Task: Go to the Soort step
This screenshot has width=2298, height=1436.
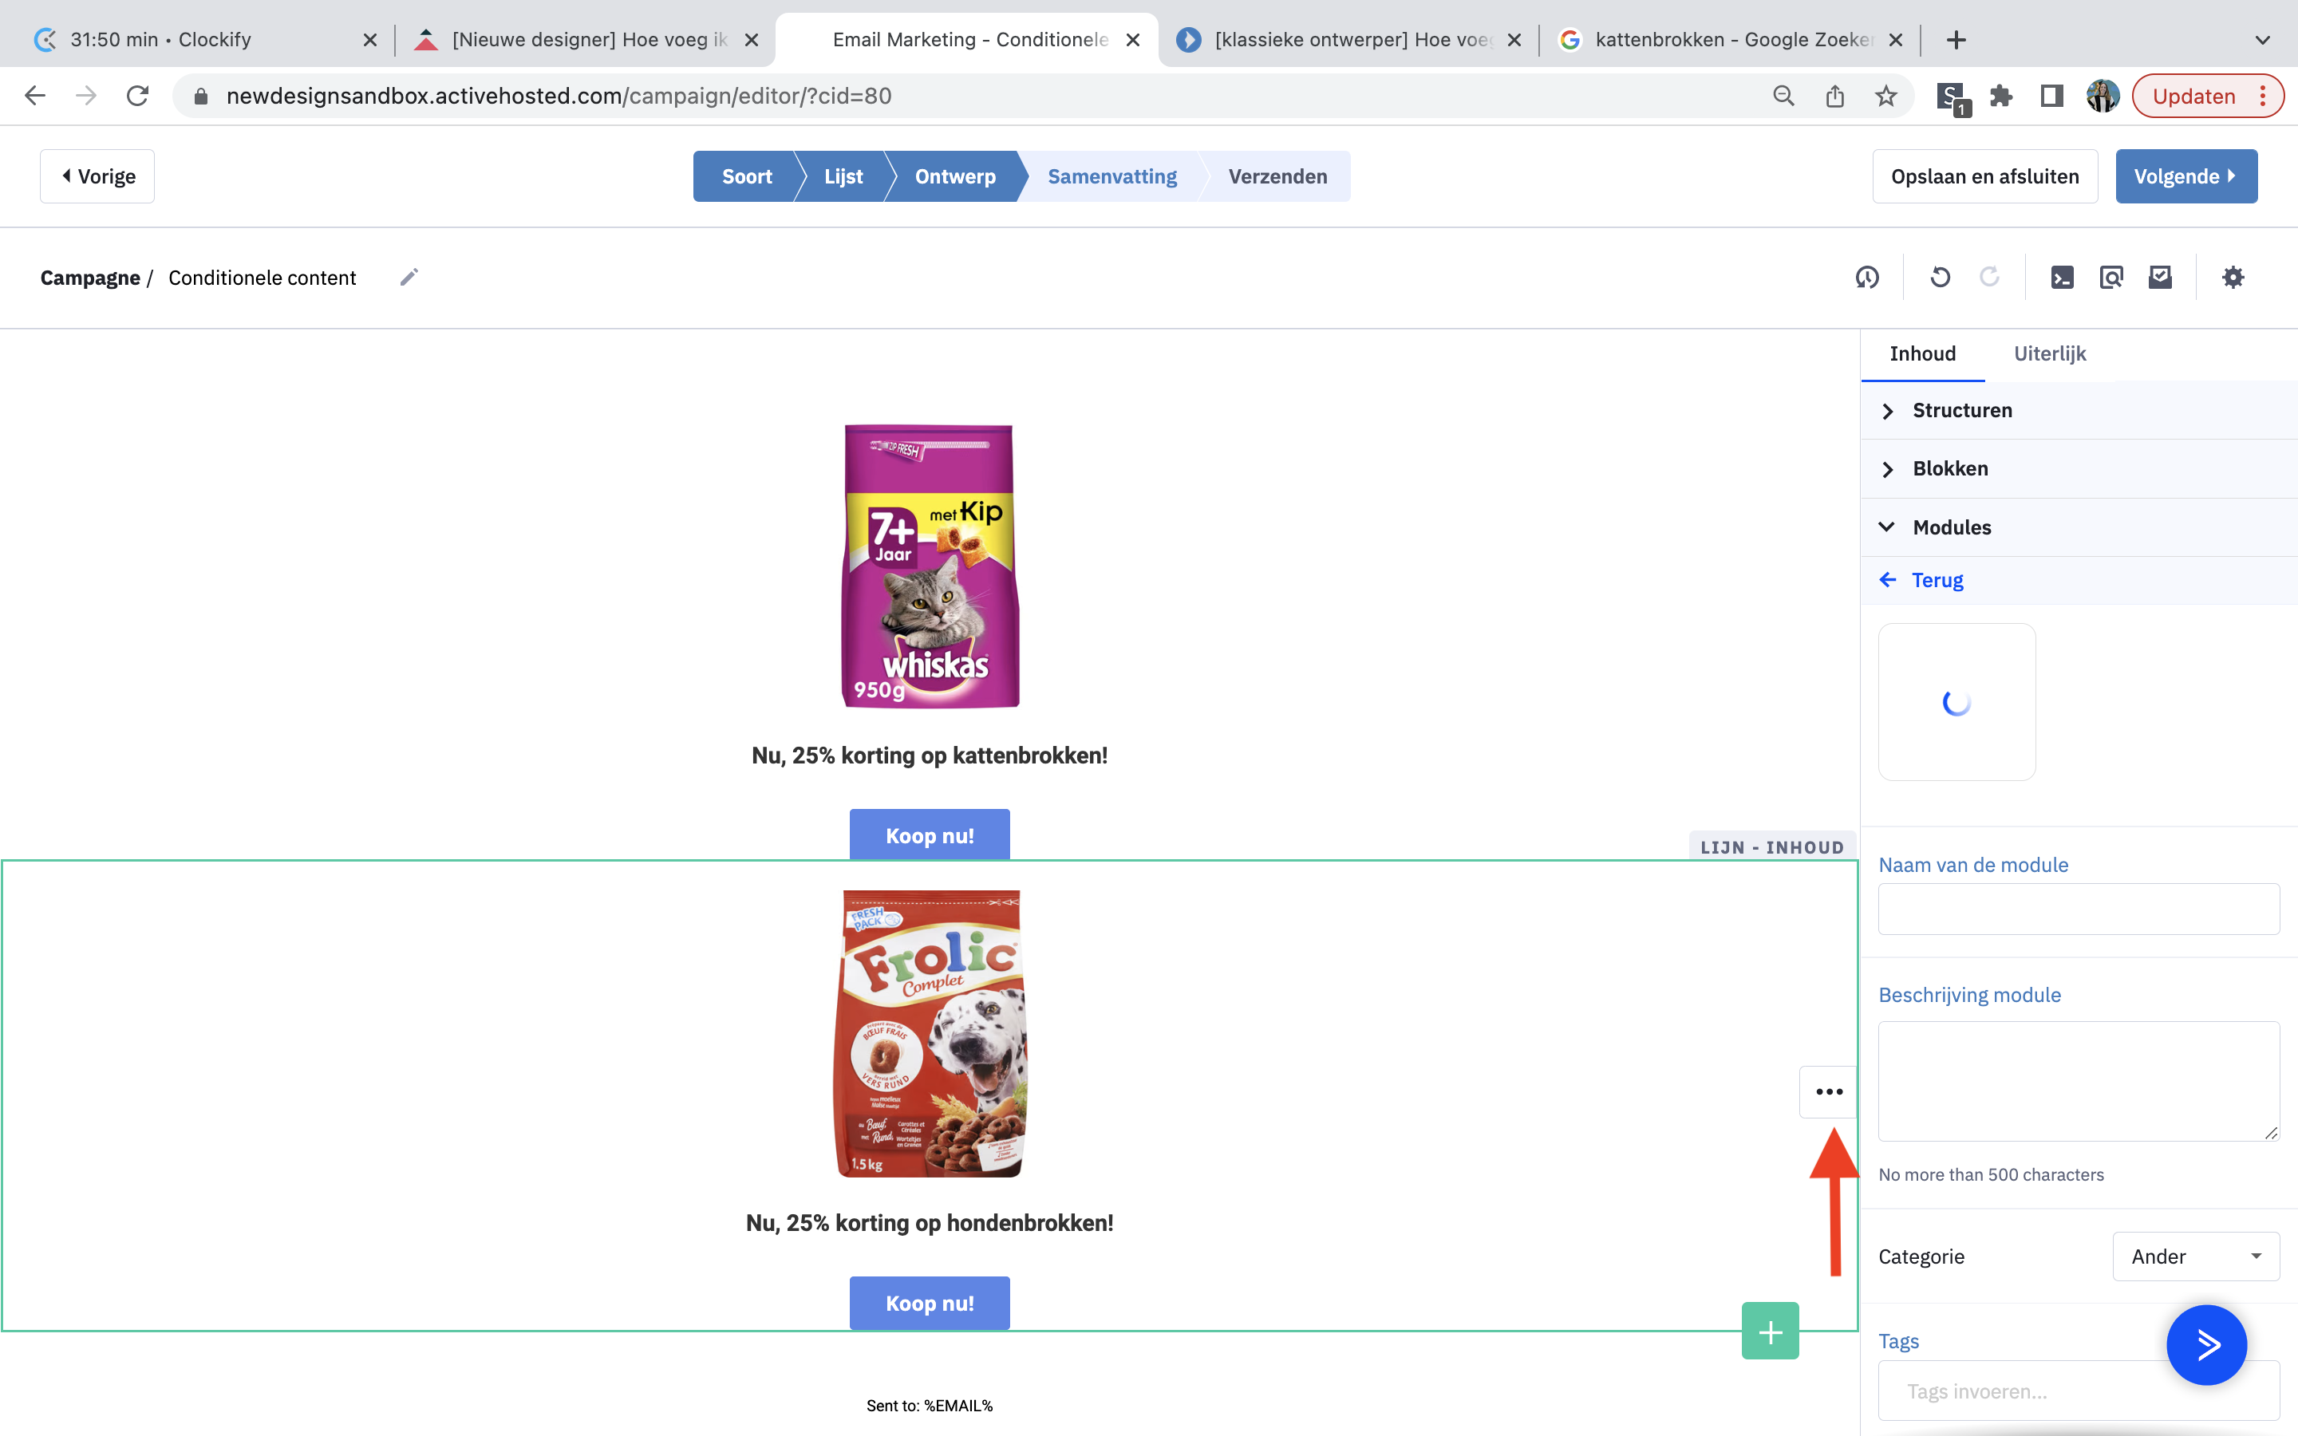Action: point(746,176)
